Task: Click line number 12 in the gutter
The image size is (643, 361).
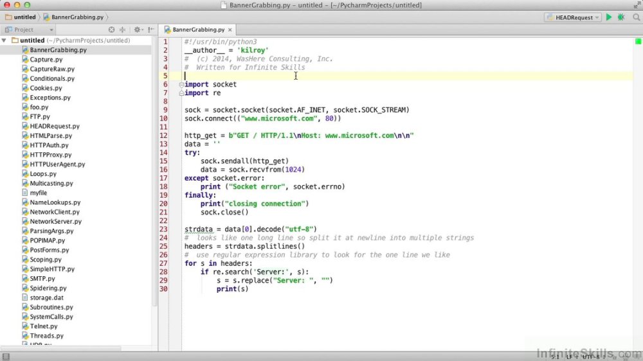Action: coord(163,136)
